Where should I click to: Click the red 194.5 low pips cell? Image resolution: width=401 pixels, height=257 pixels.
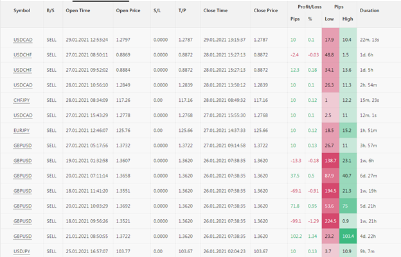(x=330, y=190)
